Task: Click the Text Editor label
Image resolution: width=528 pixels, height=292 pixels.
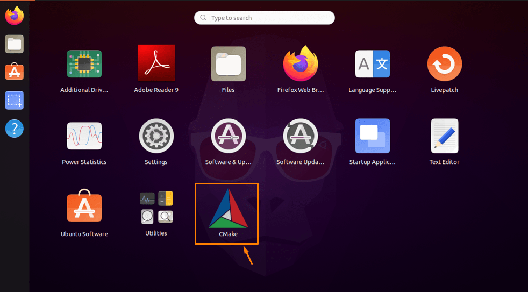Action: click(445, 162)
